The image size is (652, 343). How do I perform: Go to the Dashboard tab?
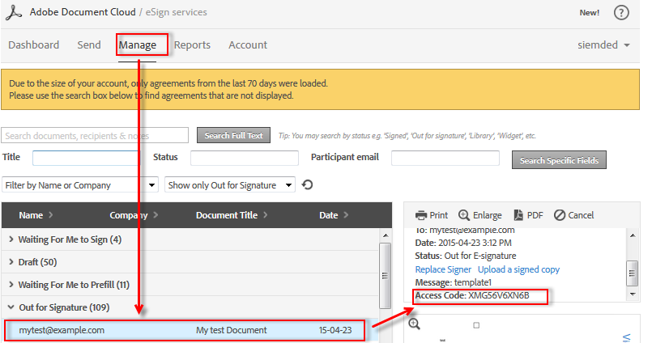(34, 45)
